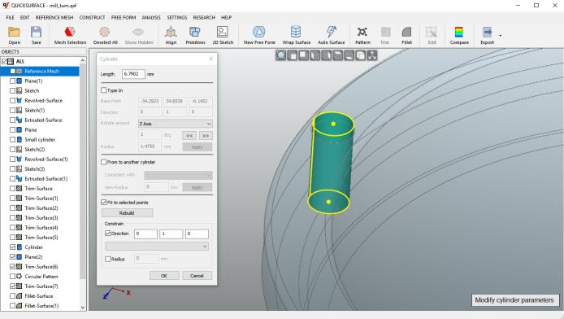
Task: Start a New Free Form surface
Action: click(x=259, y=35)
